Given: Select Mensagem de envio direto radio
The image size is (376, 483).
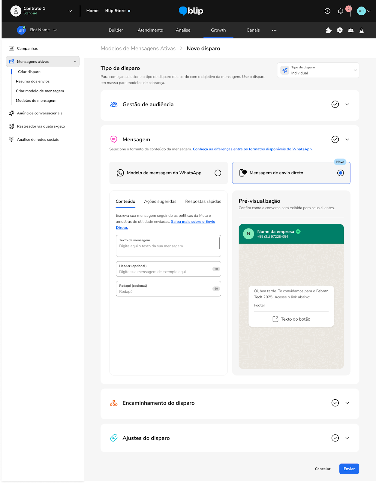Looking at the screenshot, I should pyautogui.click(x=340, y=173).
